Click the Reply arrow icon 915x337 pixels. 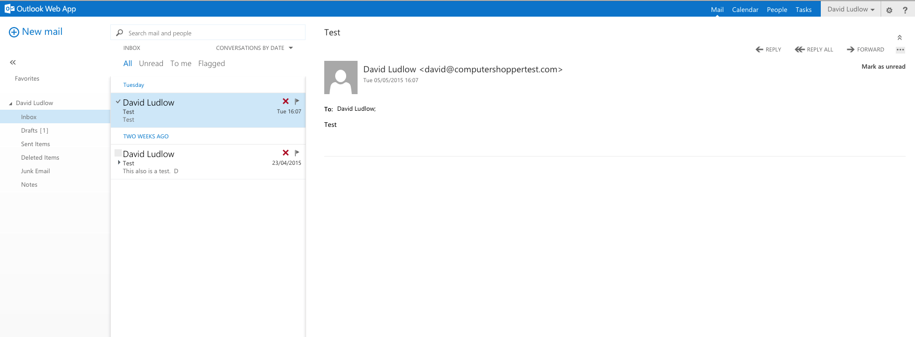[x=759, y=49]
